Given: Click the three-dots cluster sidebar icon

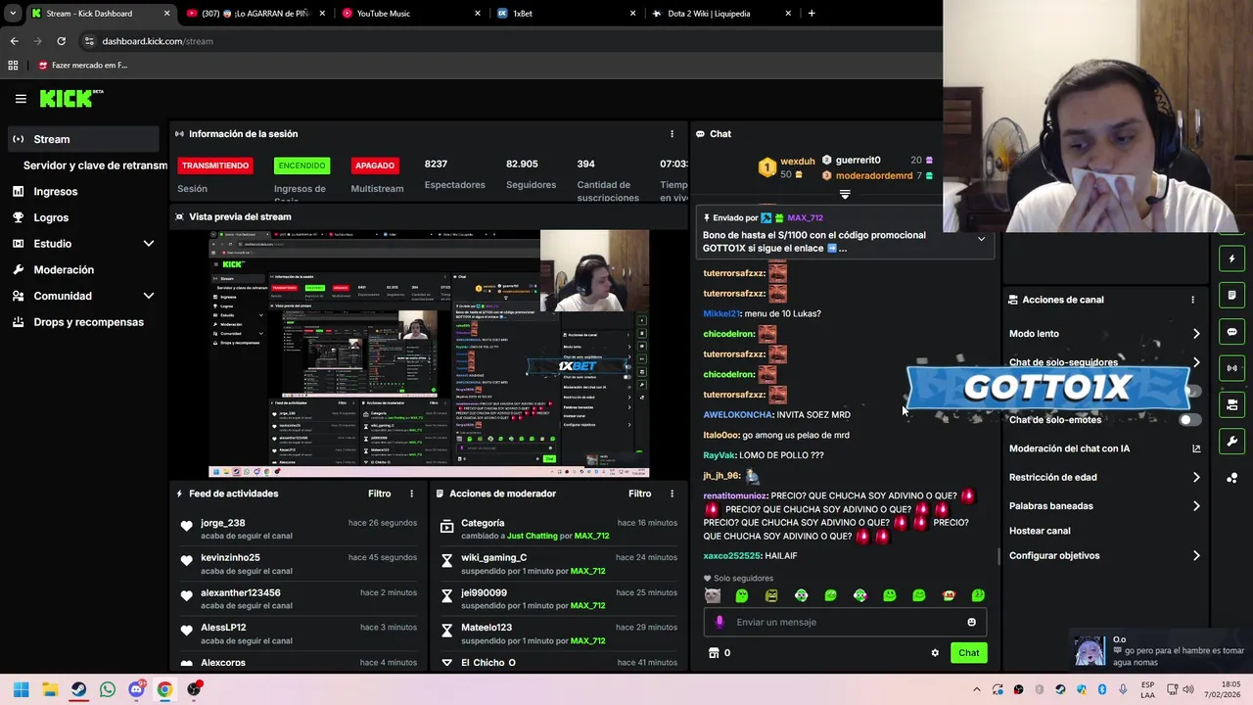Looking at the screenshot, I should pyautogui.click(x=1231, y=478).
